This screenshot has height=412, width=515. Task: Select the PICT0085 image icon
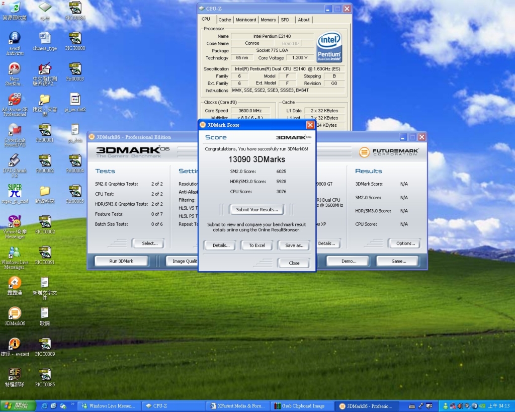(x=45, y=377)
